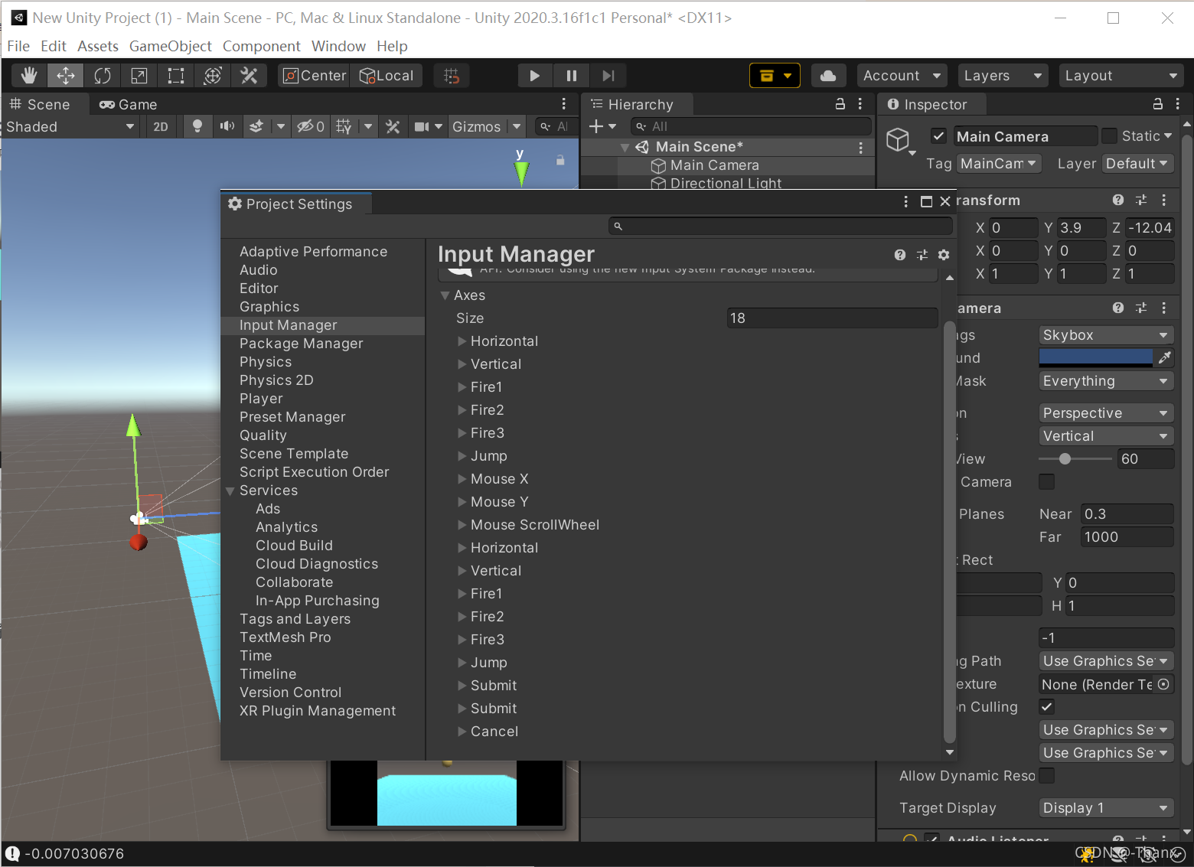This screenshot has height=867, width=1194.
Task: Use eyedropper for background color
Action: click(x=1164, y=358)
